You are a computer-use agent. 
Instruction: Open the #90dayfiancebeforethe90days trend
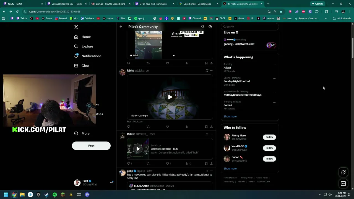click(x=243, y=95)
